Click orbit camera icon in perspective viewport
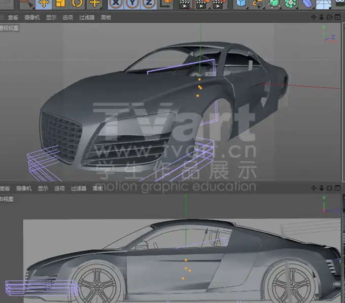 pos(329,17)
